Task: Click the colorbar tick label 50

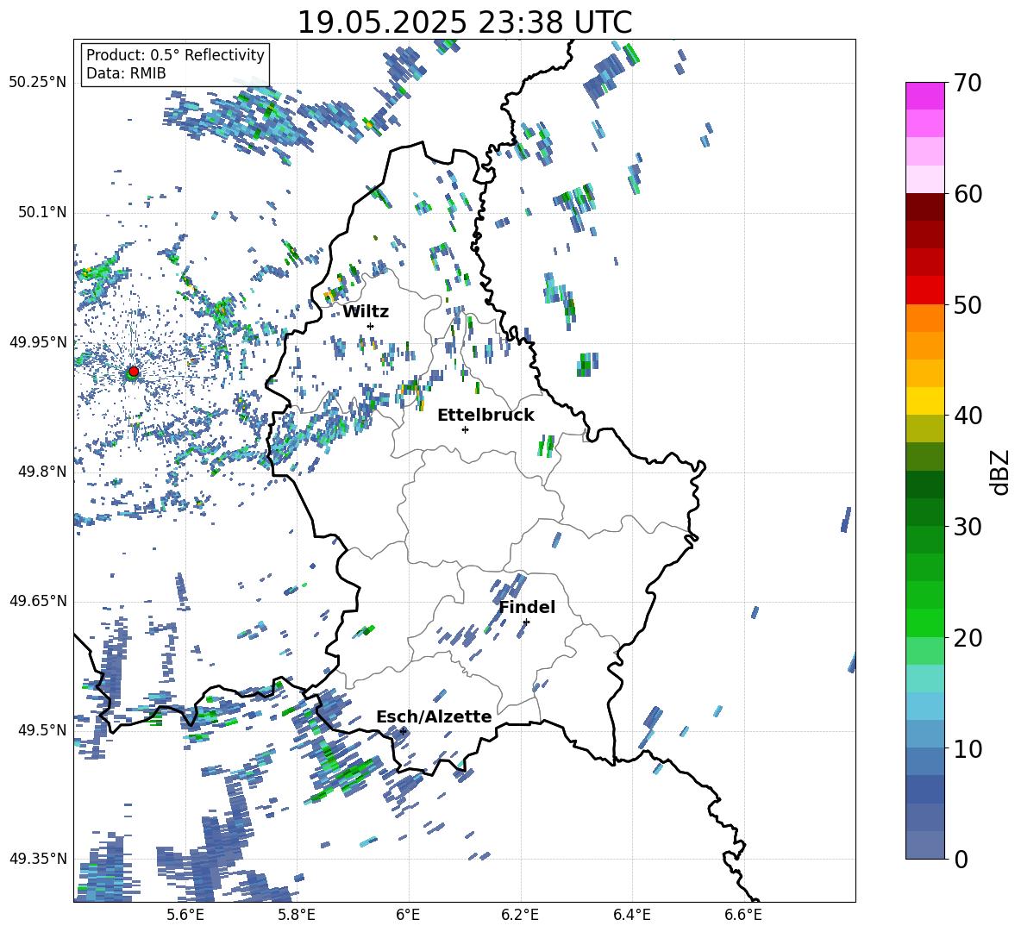Action: point(968,305)
